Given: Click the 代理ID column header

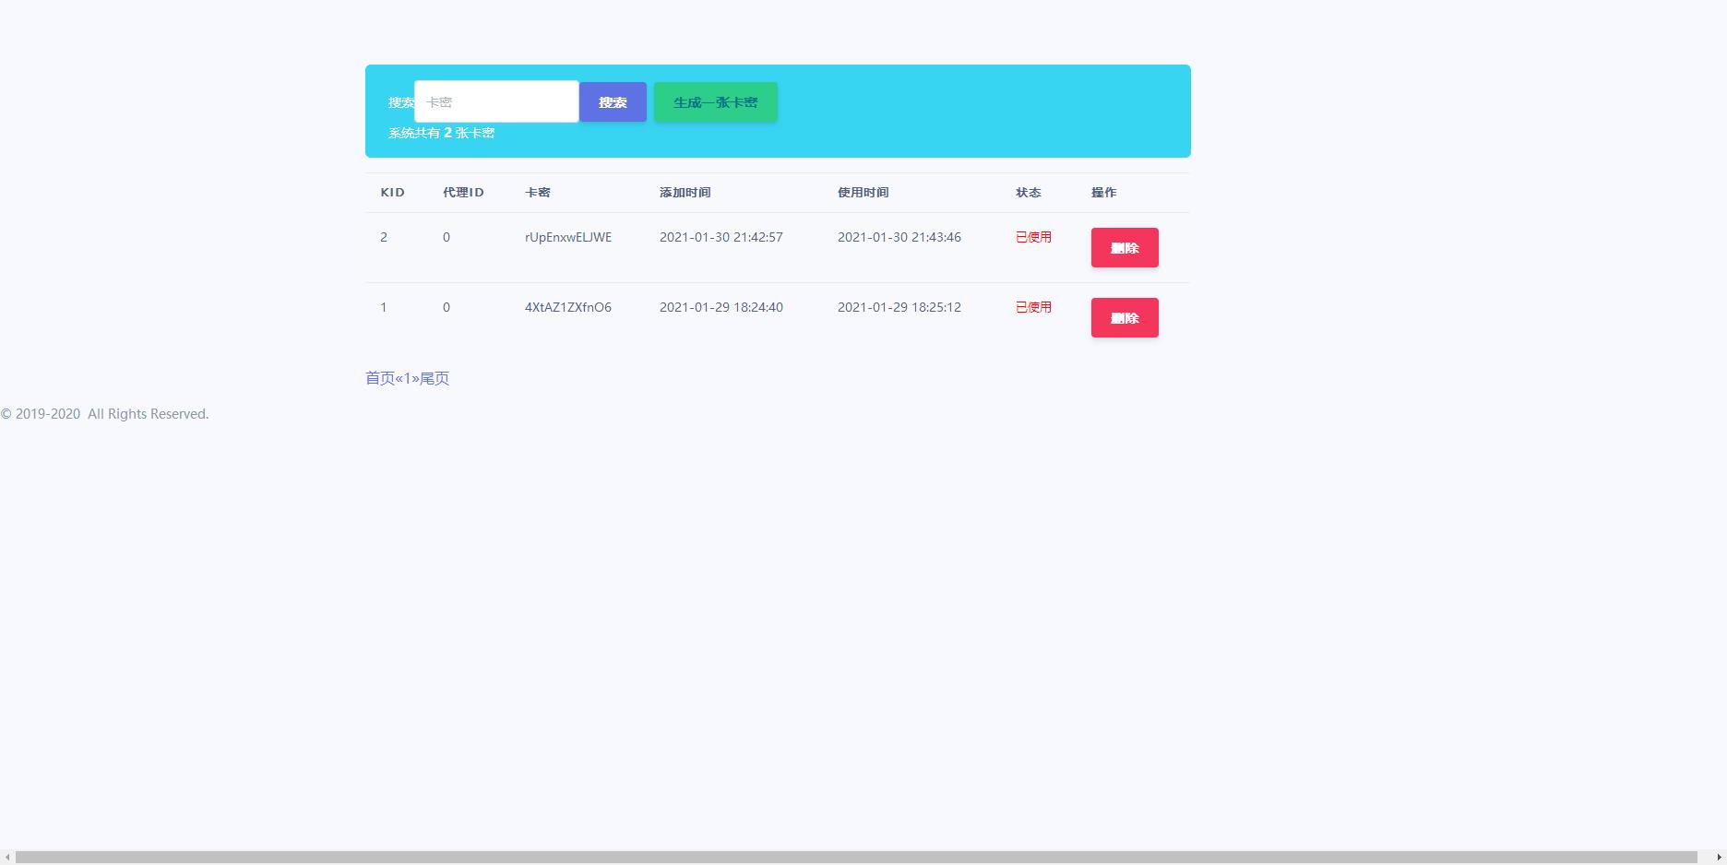Looking at the screenshot, I should point(463,193).
